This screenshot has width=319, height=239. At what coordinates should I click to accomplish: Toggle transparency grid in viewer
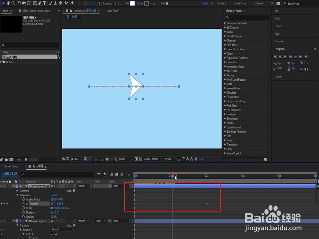(x=141, y=159)
